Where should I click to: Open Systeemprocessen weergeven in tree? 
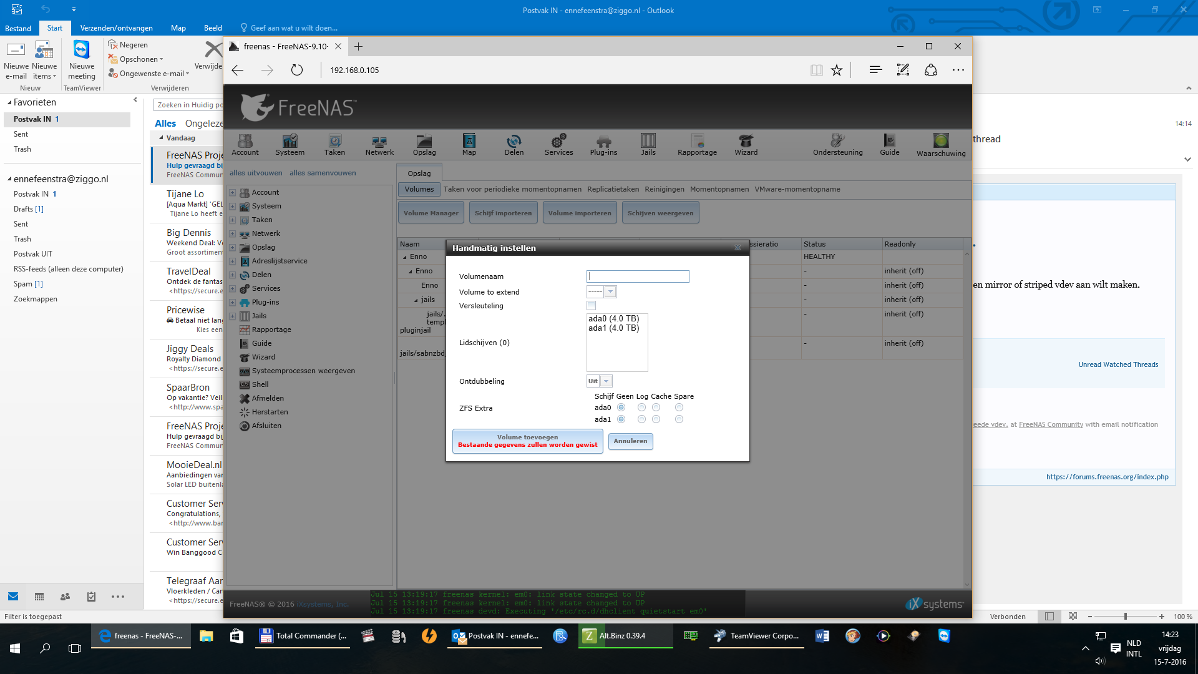[x=303, y=371]
